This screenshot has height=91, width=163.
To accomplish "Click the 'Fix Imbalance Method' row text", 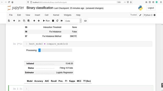I will (x=52, y=36).
